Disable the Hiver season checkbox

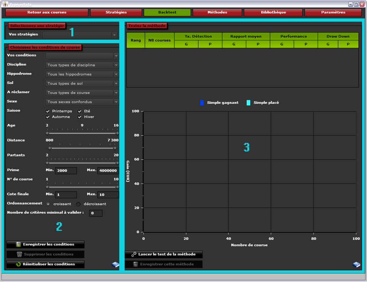[80, 117]
